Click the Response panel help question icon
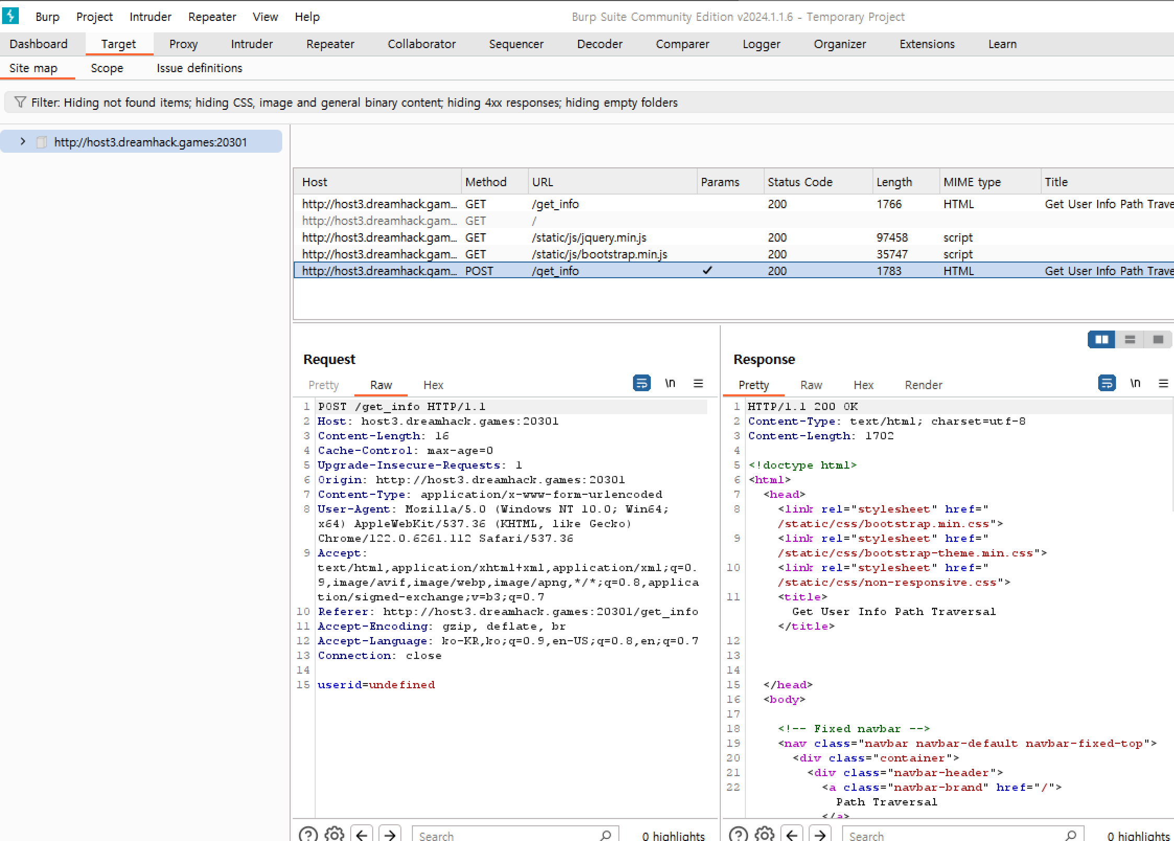 pyautogui.click(x=738, y=834)
